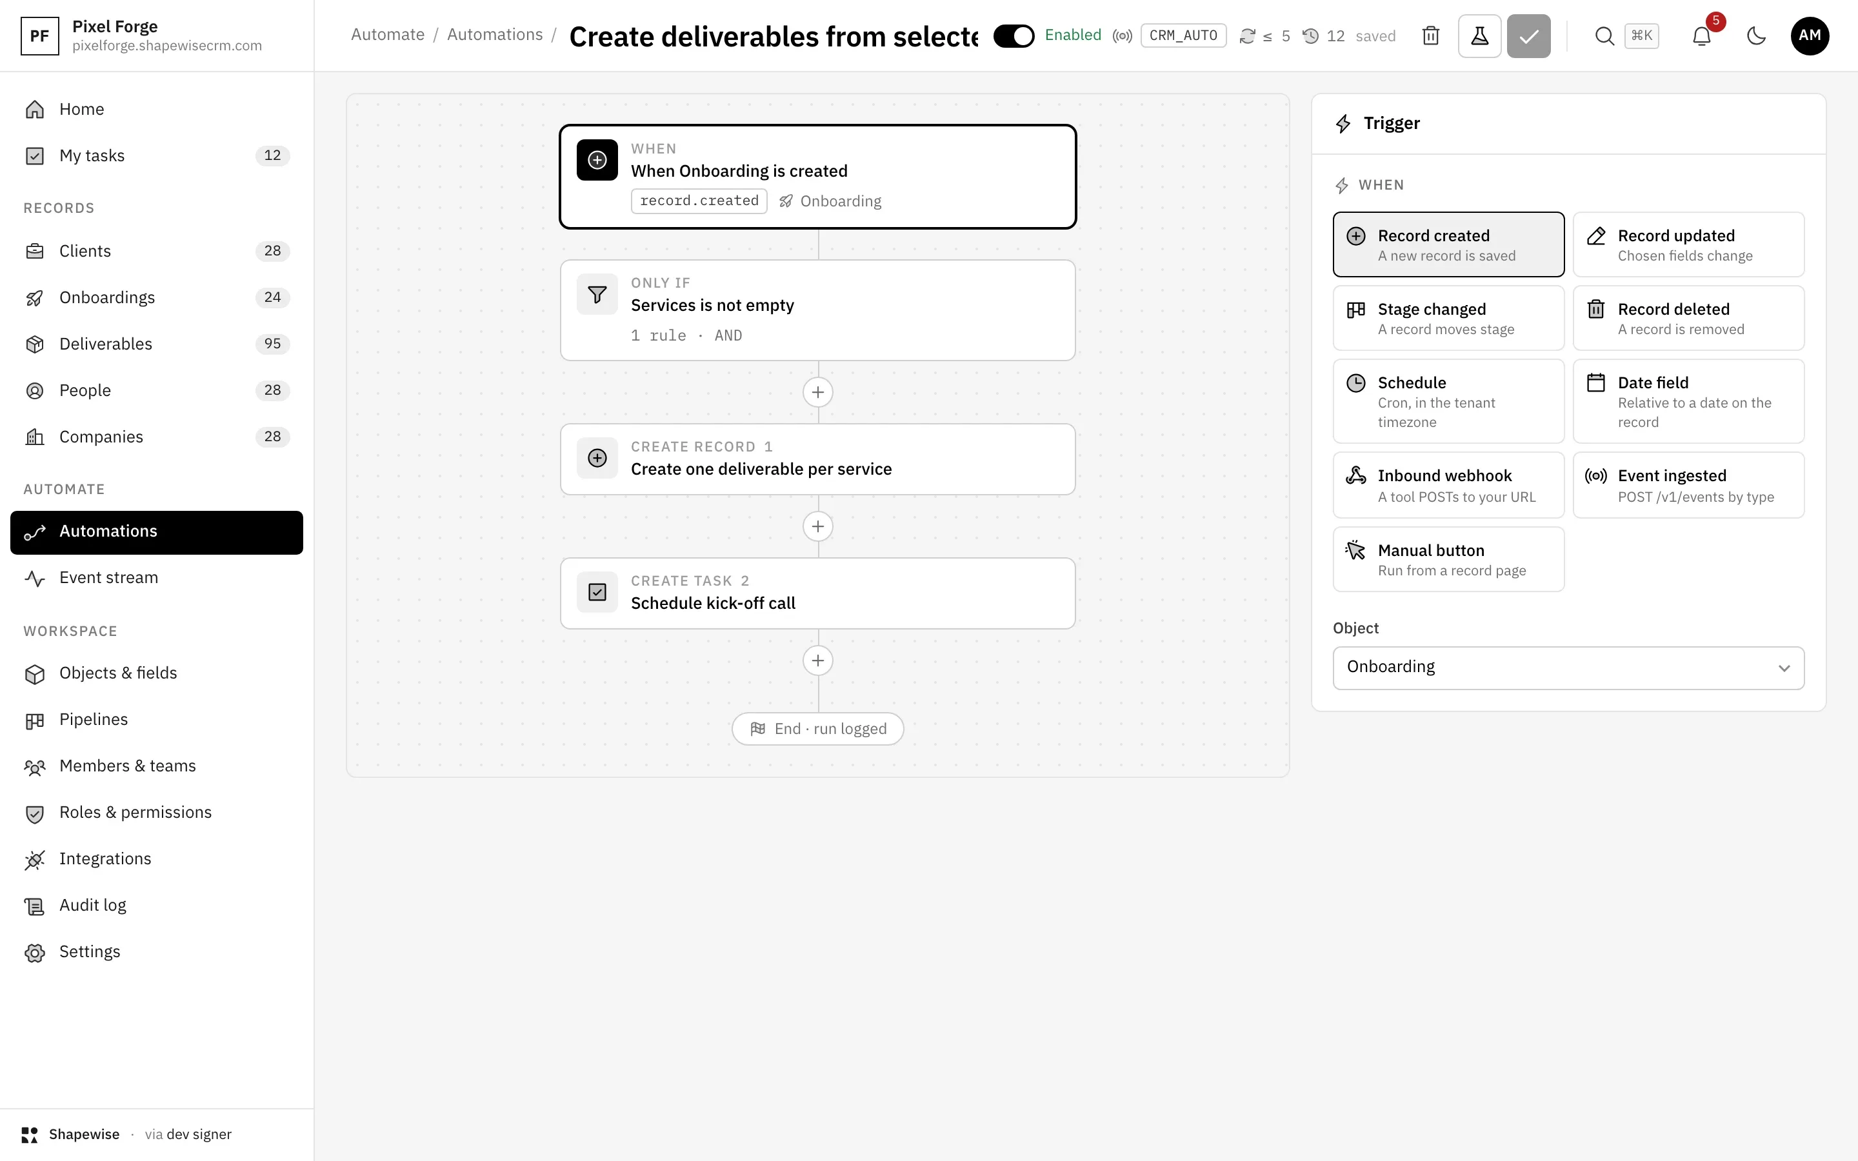Image resolution: width=1858 pixels, height=1161 pixels.
Task: Open version history showing 12
Action: pos(1324,36)
